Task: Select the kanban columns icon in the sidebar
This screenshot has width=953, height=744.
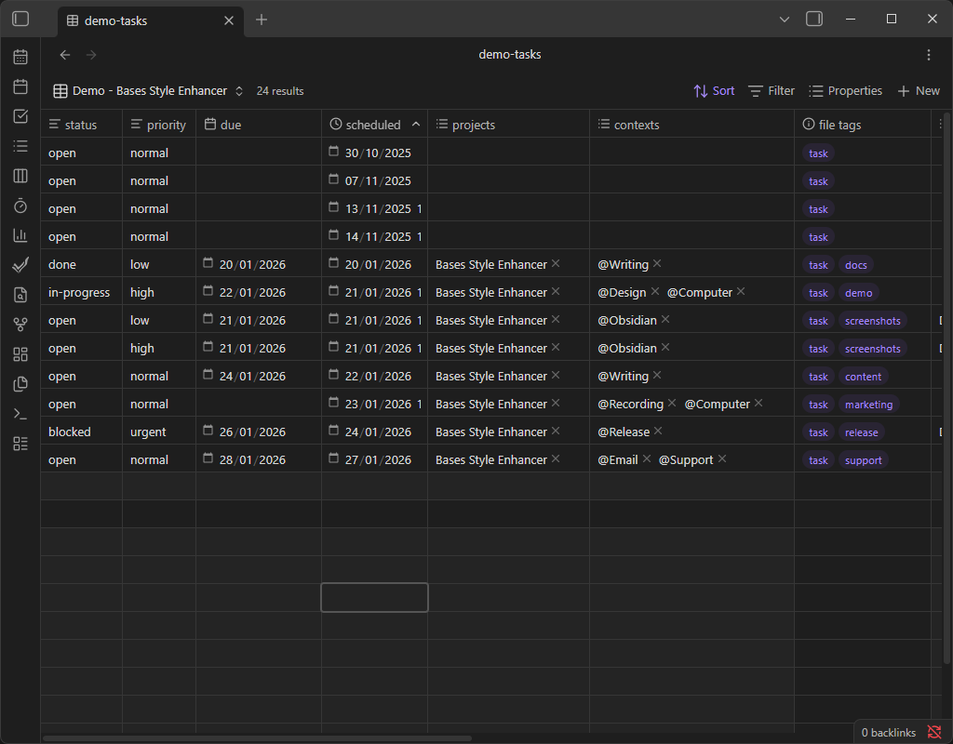Action: [20, 176]
